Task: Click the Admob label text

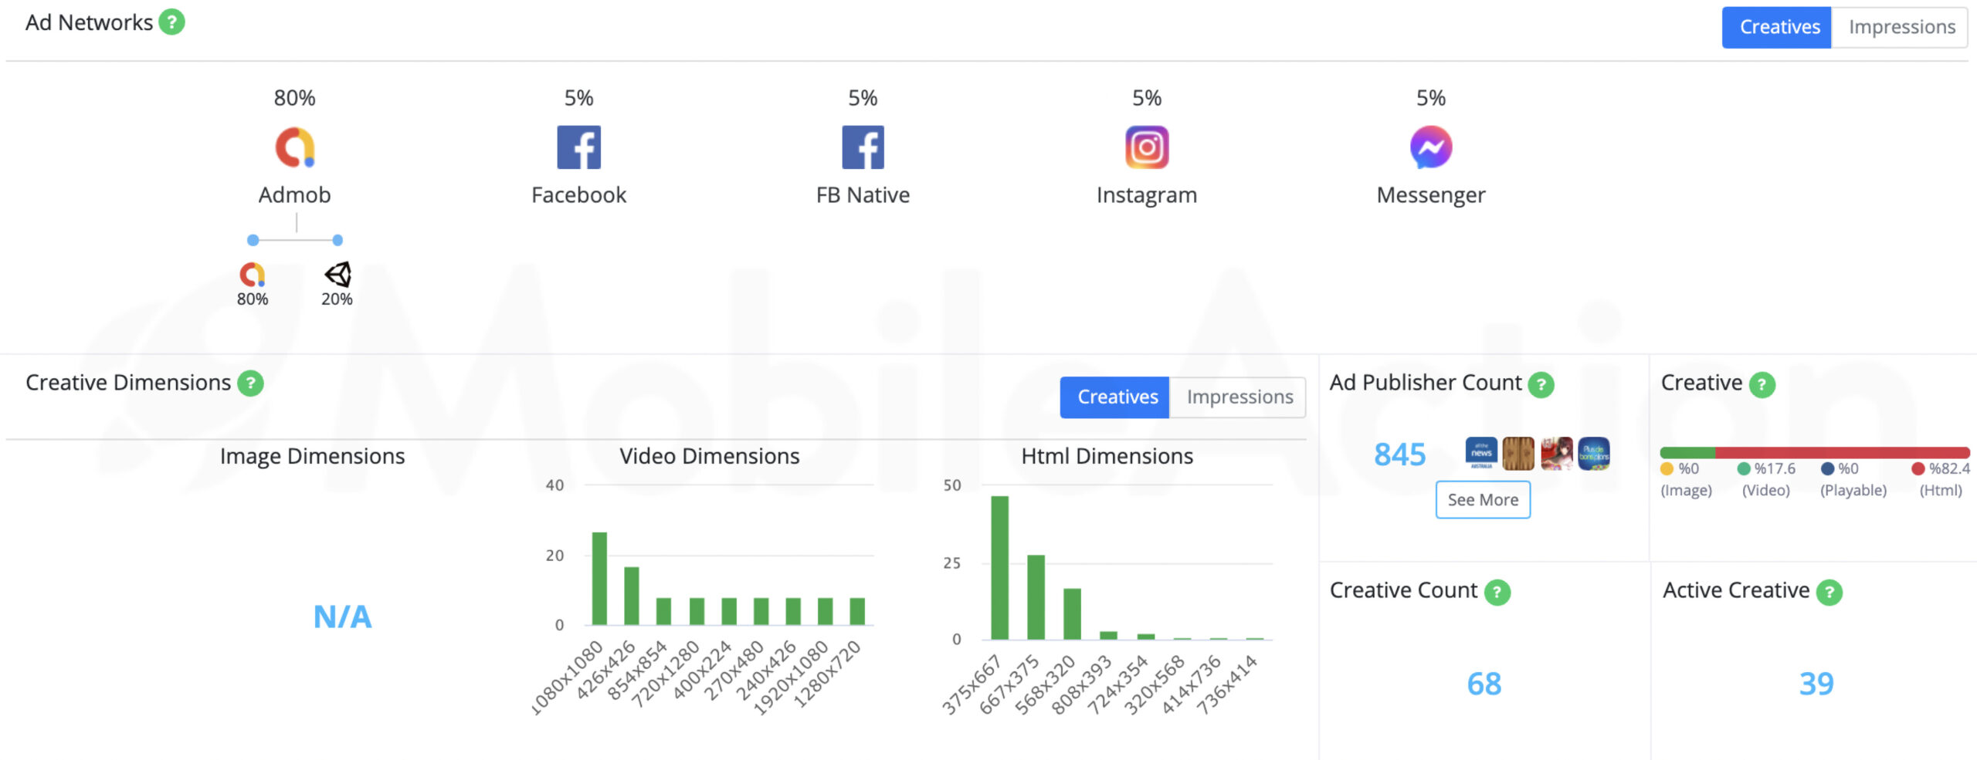Action: point(294,195)
